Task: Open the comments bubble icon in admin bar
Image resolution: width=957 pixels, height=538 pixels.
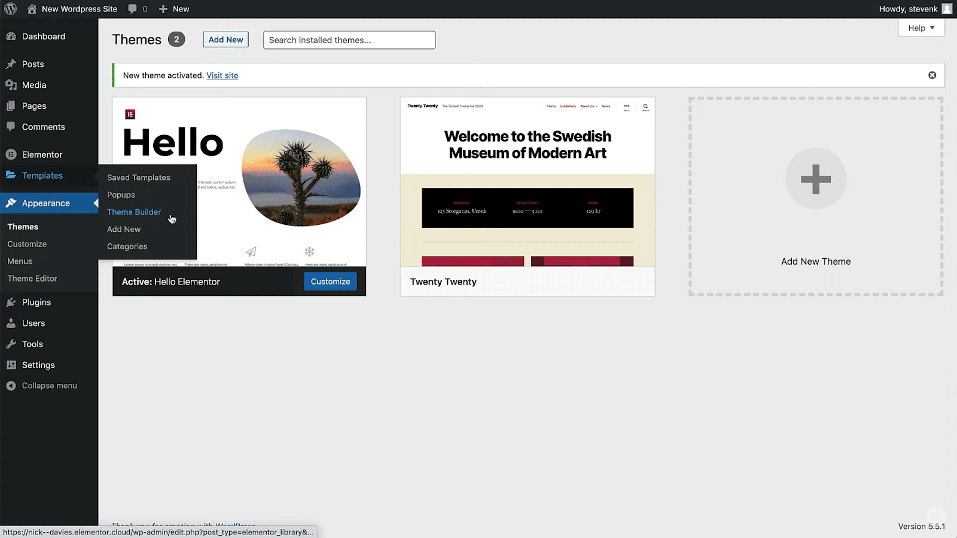Action: click(x=132, y=9)
